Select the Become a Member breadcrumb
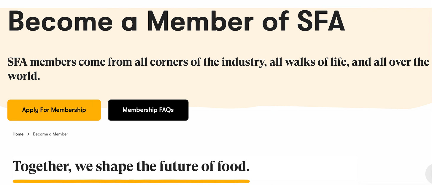This screenshot has width=432, height=185. click(x=50, y=134)
